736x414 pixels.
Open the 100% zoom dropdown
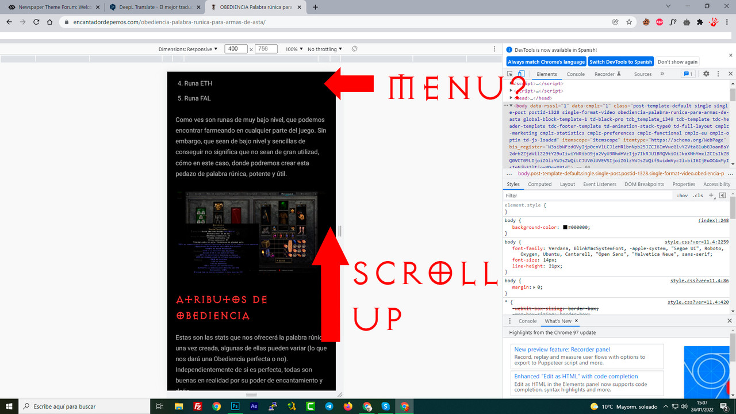(294, 49)
